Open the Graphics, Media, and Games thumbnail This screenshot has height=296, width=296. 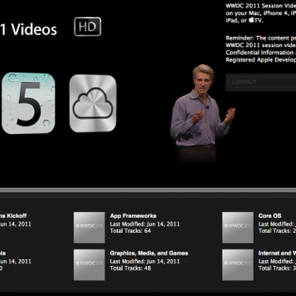90,265
